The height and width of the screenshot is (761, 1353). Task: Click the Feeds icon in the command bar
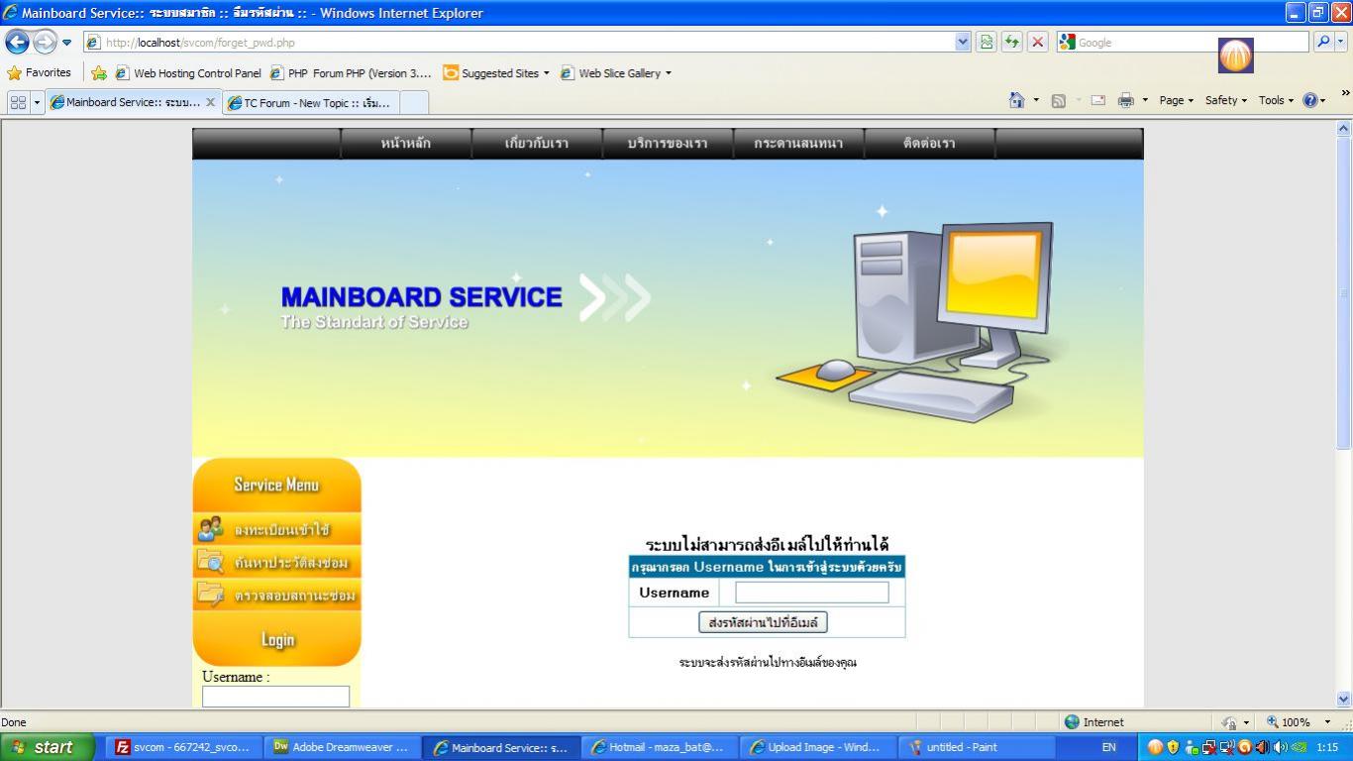(x=1058, y=100)
